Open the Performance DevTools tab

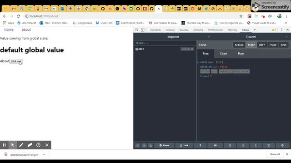[x=215, y=30]
